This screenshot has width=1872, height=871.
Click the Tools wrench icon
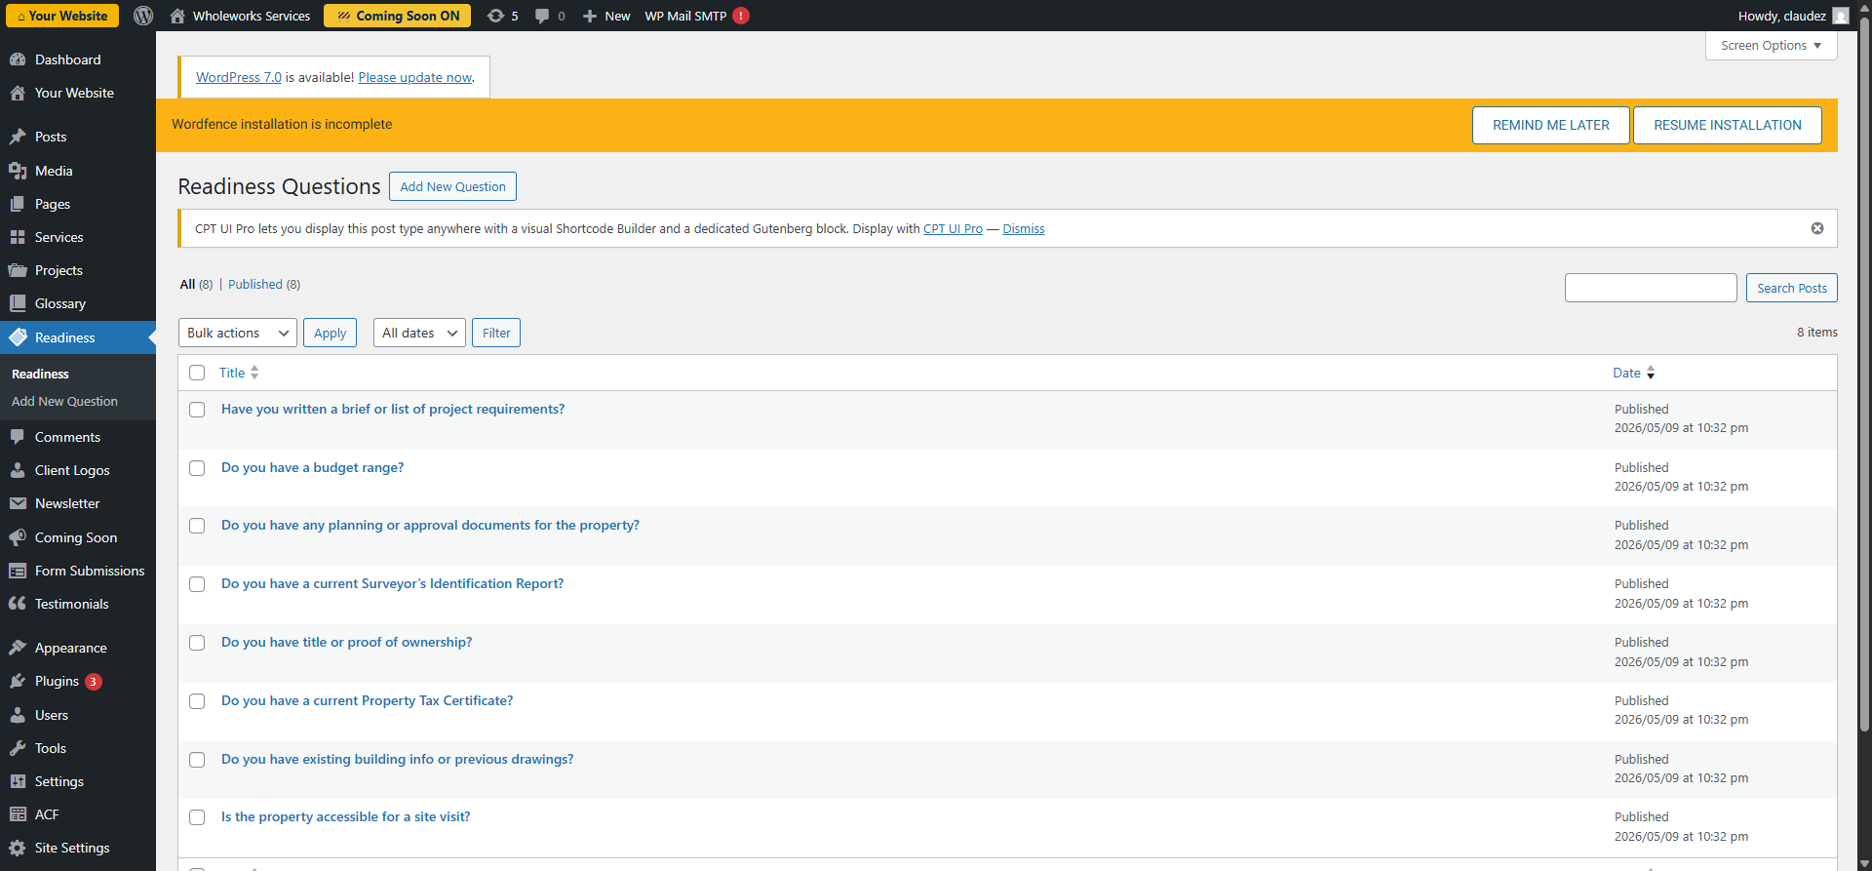[18, 748]
